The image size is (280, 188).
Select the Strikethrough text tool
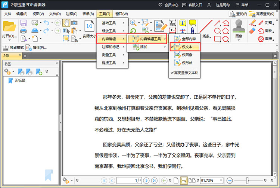click(183, 31)
